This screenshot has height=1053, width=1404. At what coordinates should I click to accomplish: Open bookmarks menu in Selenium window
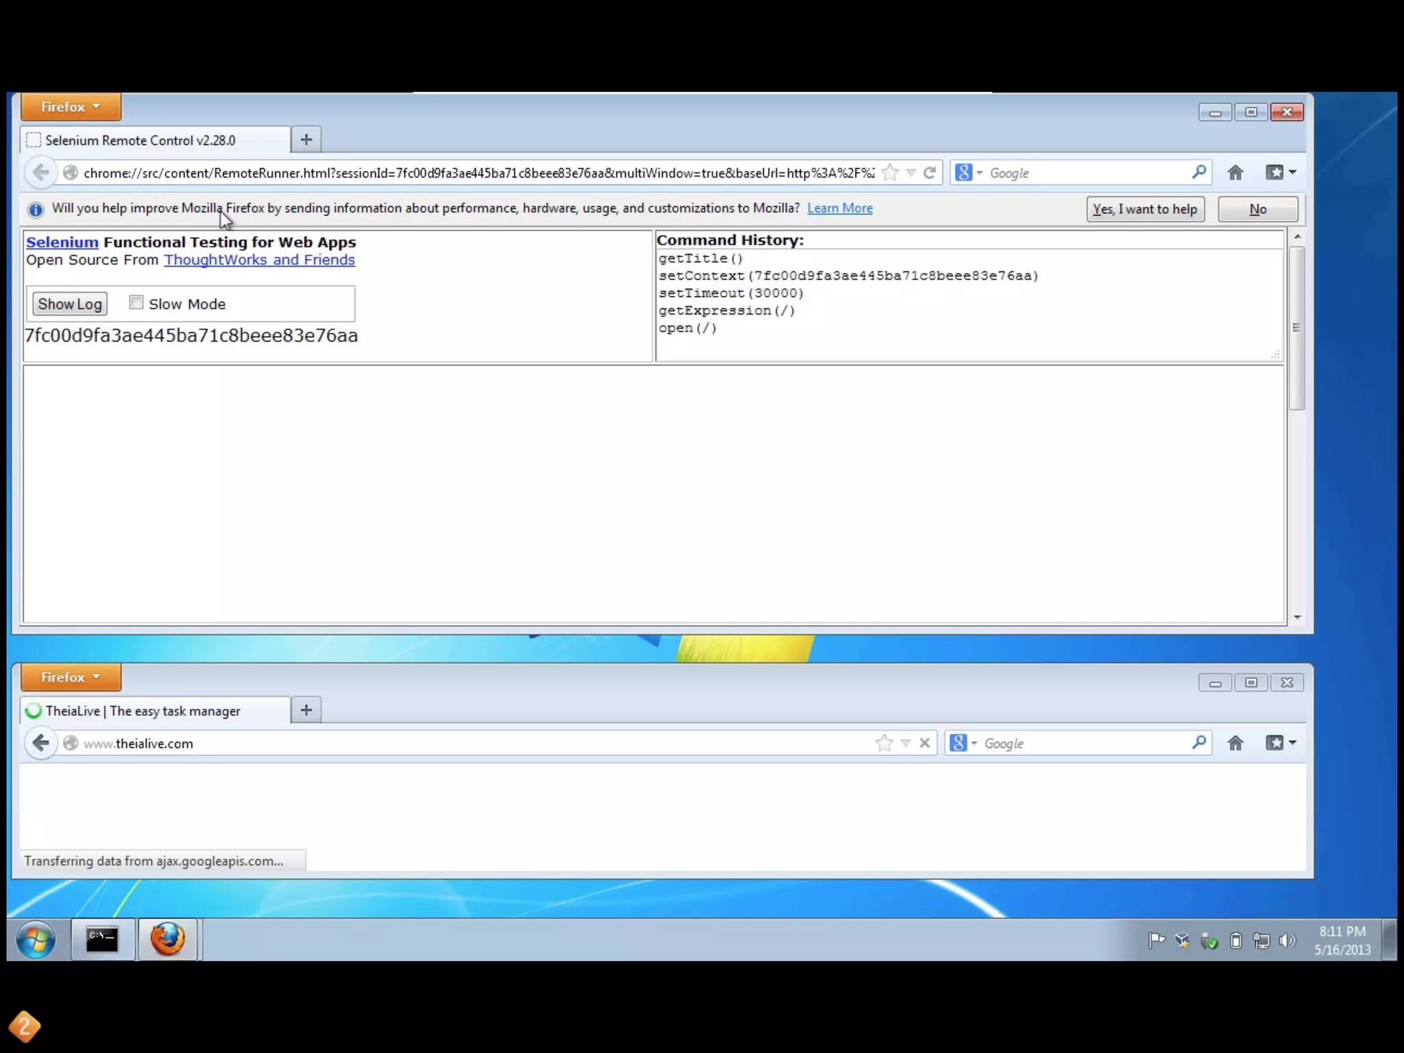click(x=1281, y=173)
